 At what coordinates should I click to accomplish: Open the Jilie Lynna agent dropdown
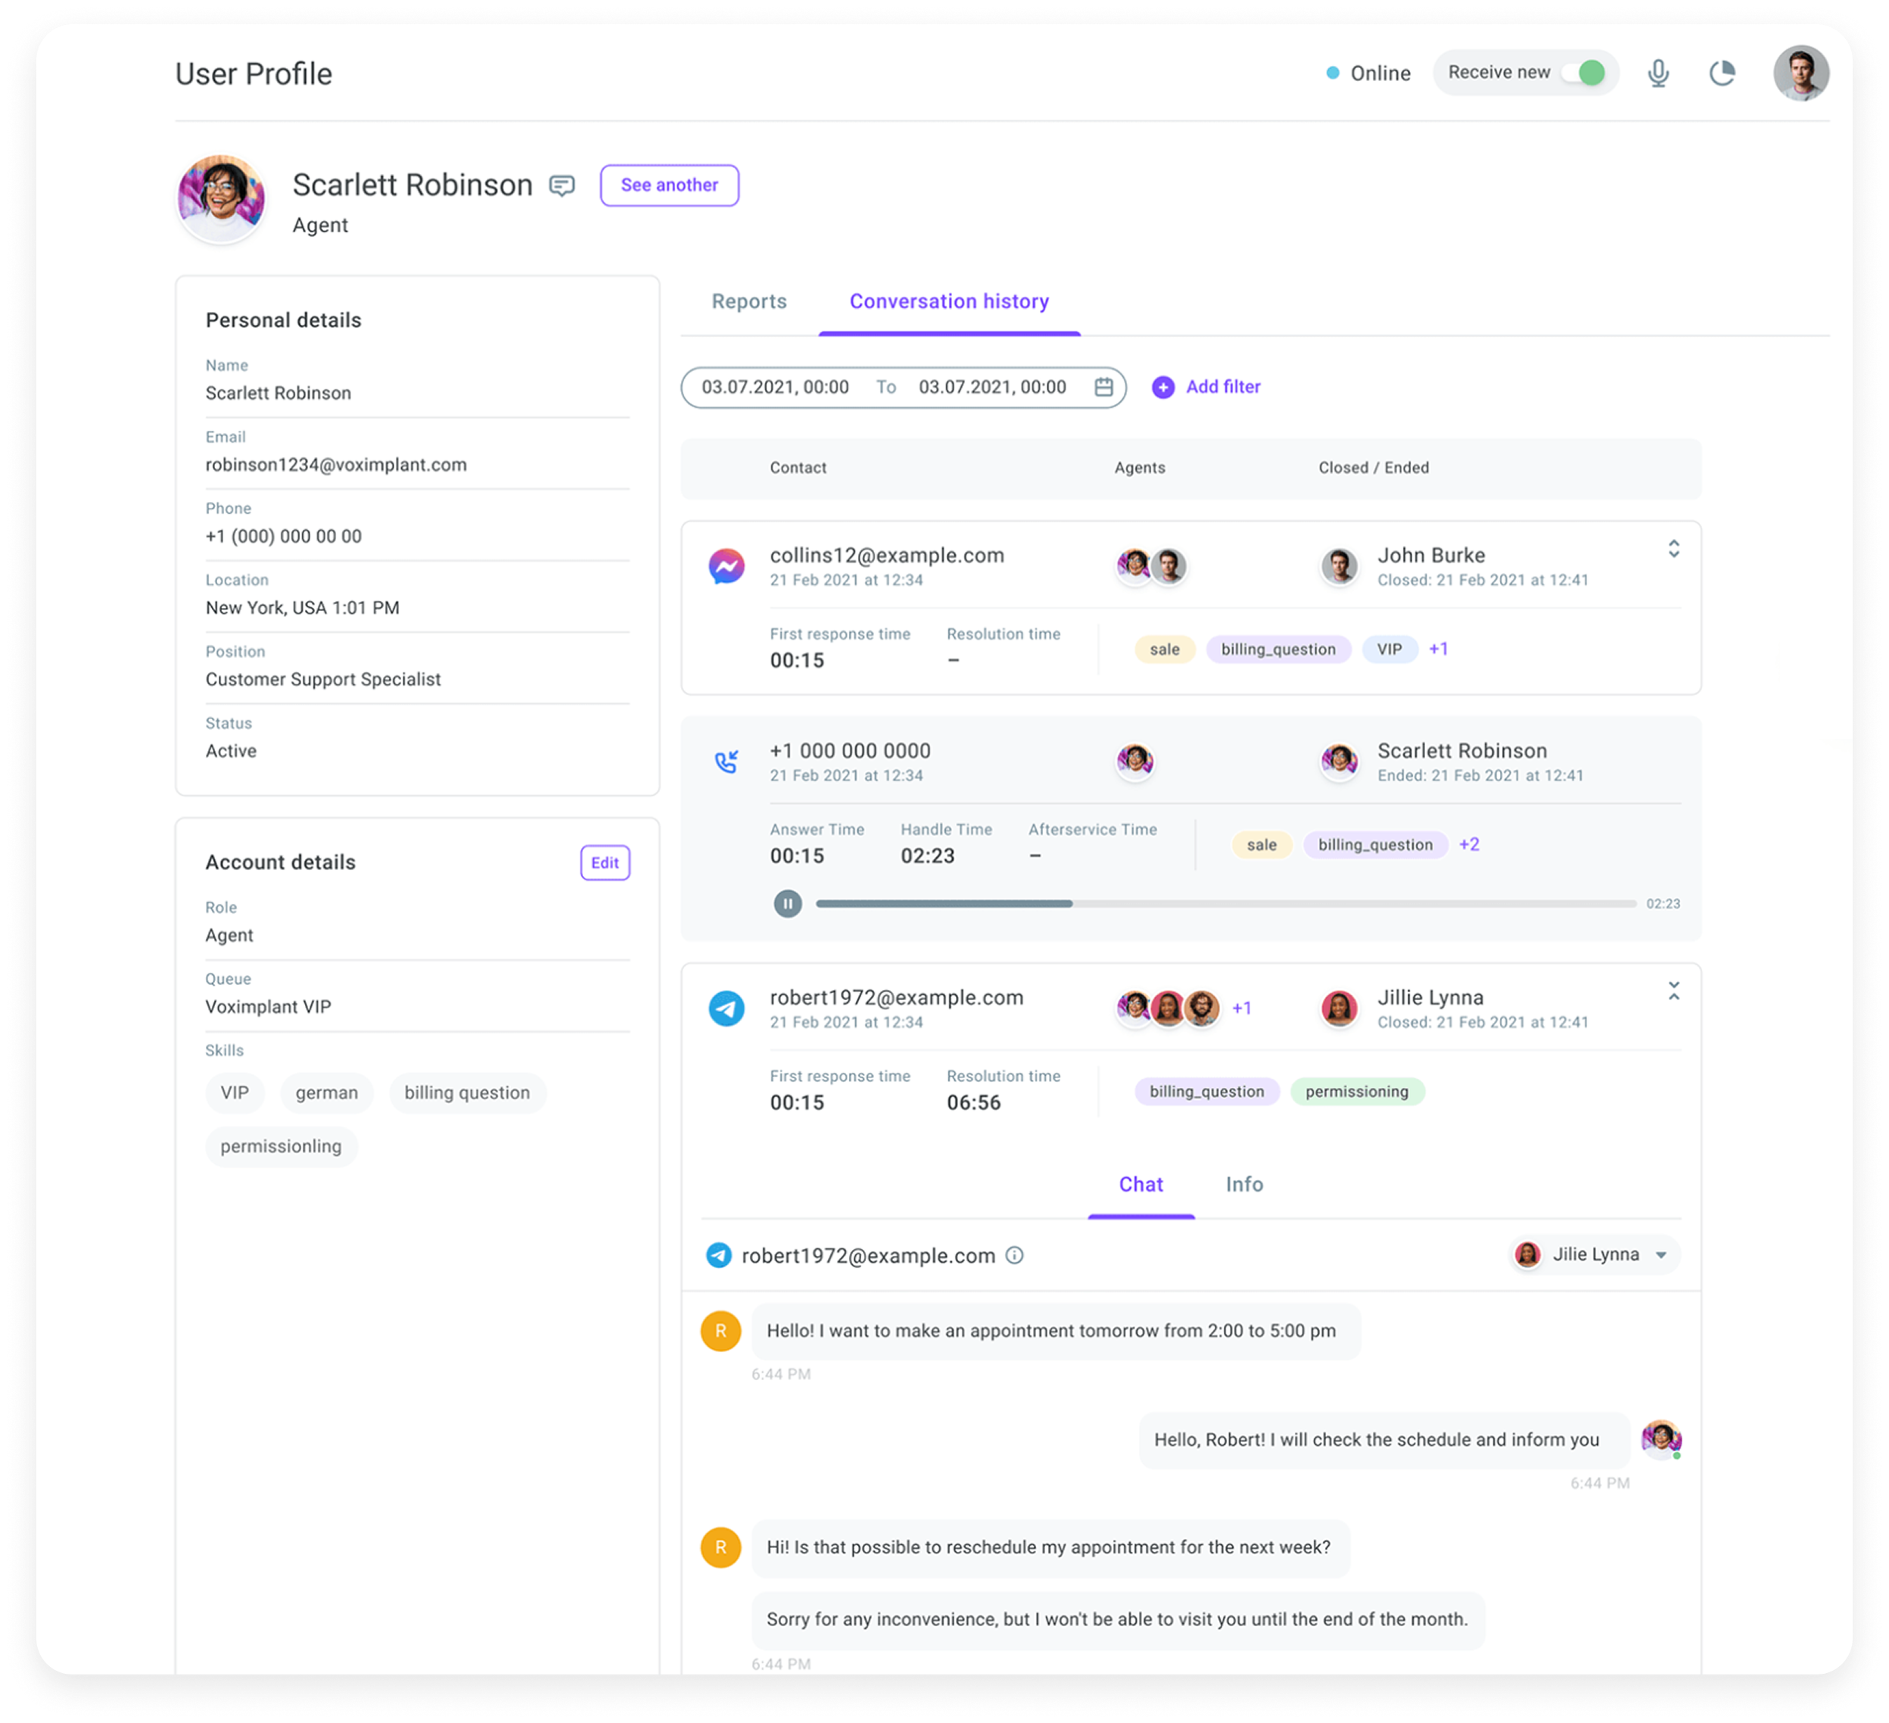1594,1255
